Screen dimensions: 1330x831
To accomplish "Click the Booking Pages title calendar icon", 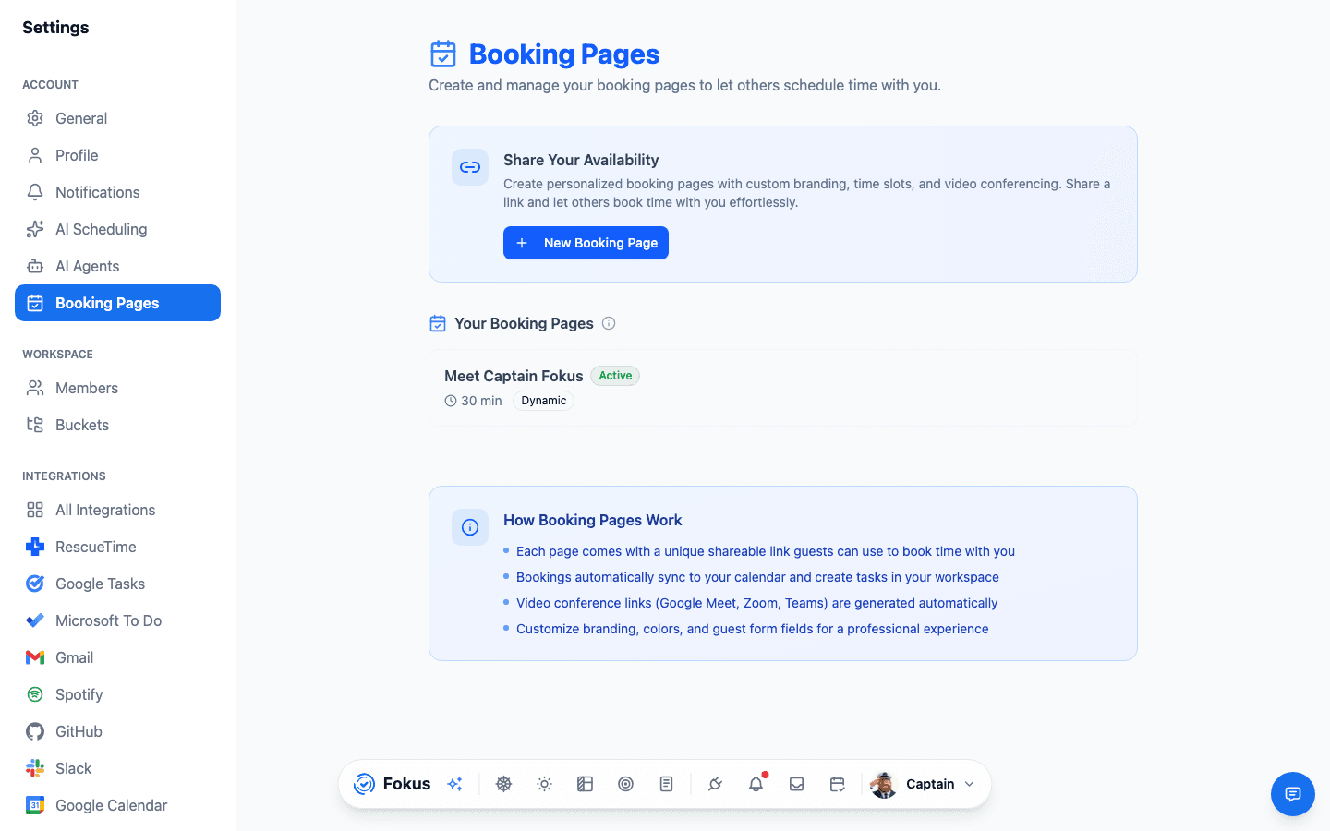I will click(x=443, y=54).
